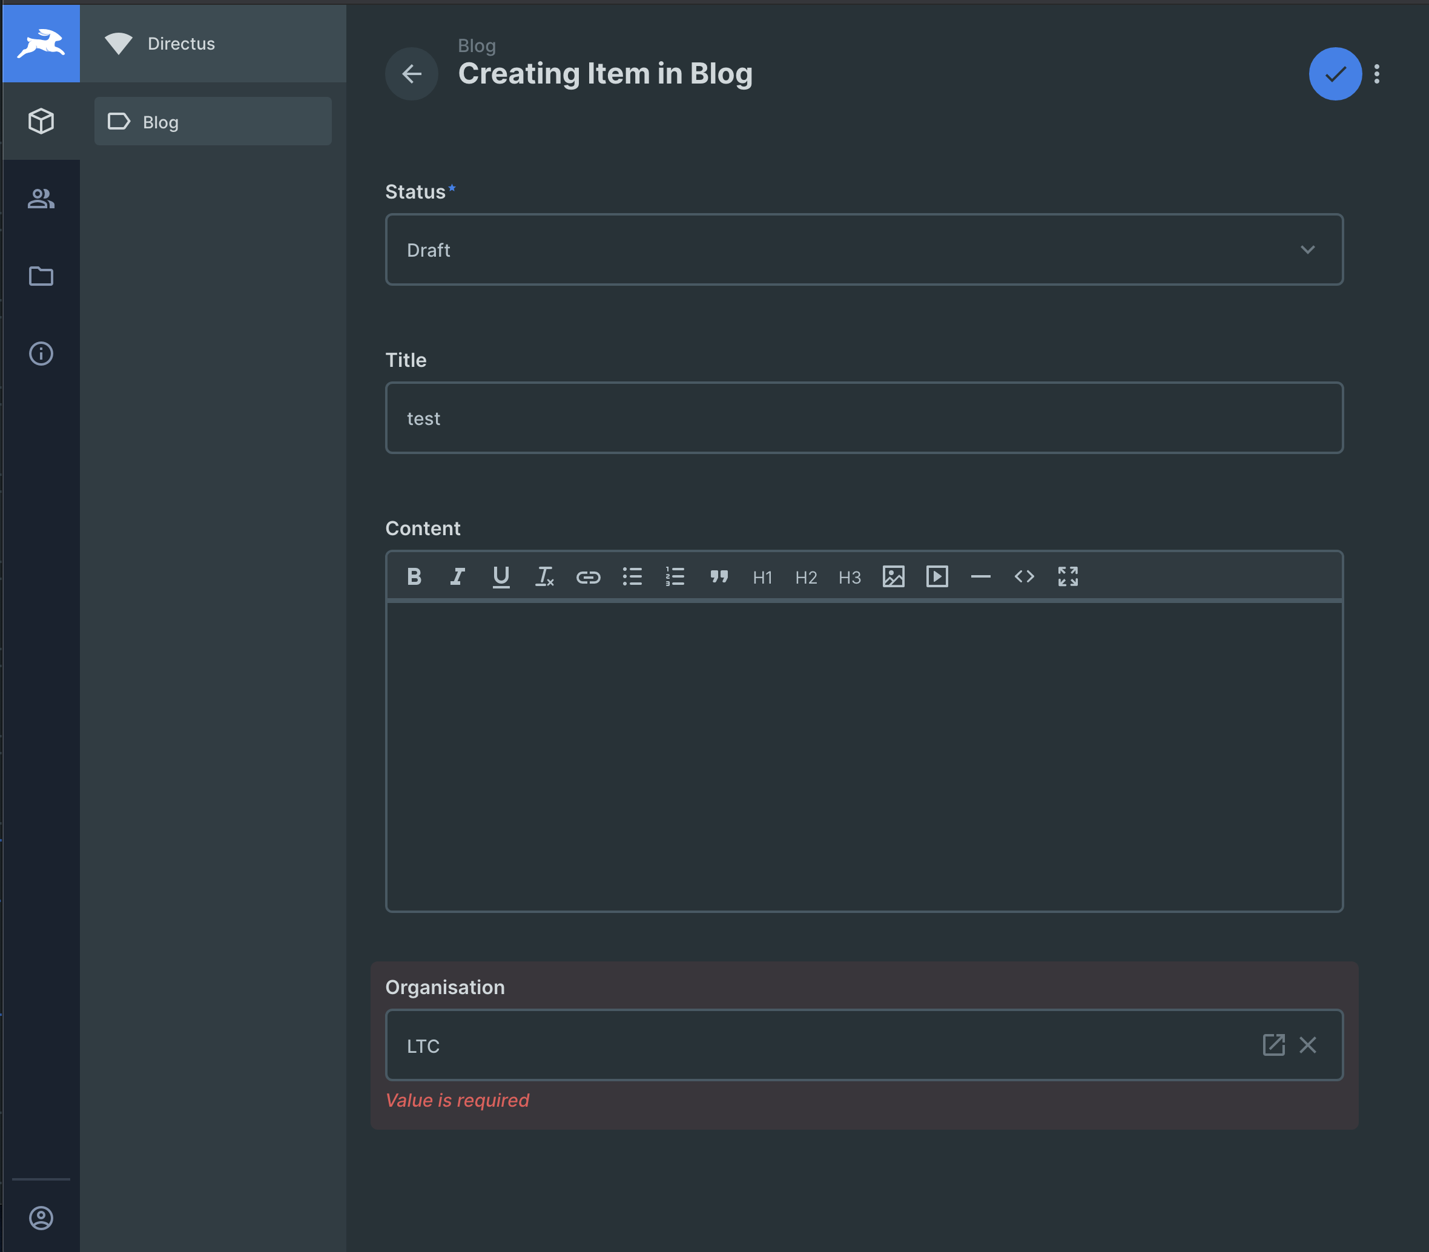The image size is (1429, 1252).
Task: Open the File Library folder module
Action: 41,276
